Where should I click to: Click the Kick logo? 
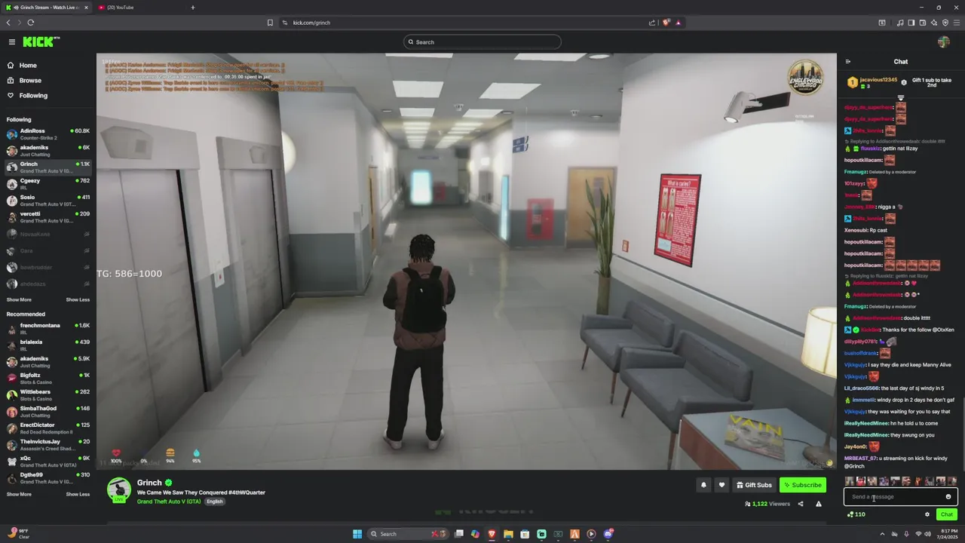(x=41, y=42)
